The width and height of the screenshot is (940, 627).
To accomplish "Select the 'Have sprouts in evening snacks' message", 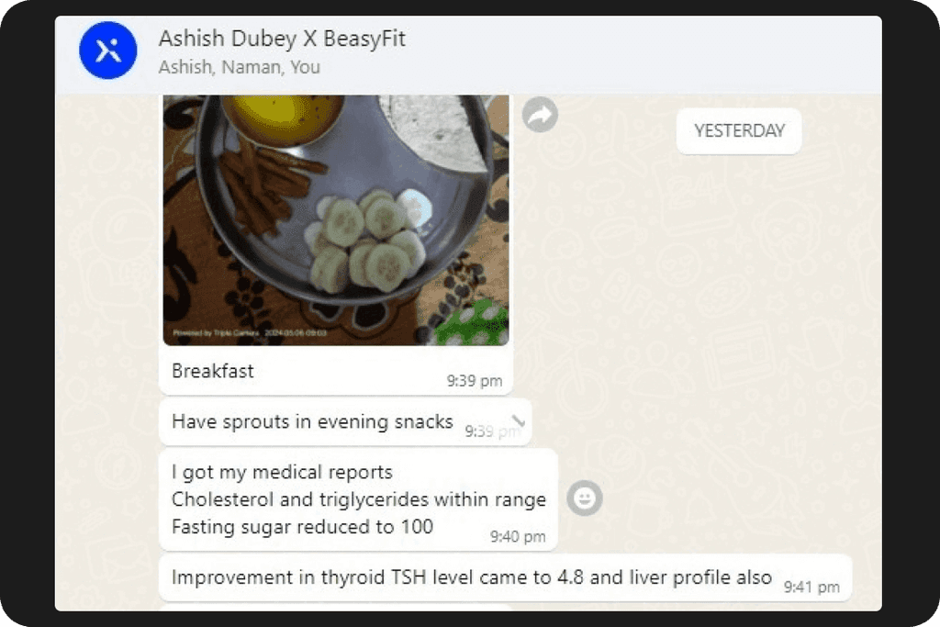I will coord(312,421).
